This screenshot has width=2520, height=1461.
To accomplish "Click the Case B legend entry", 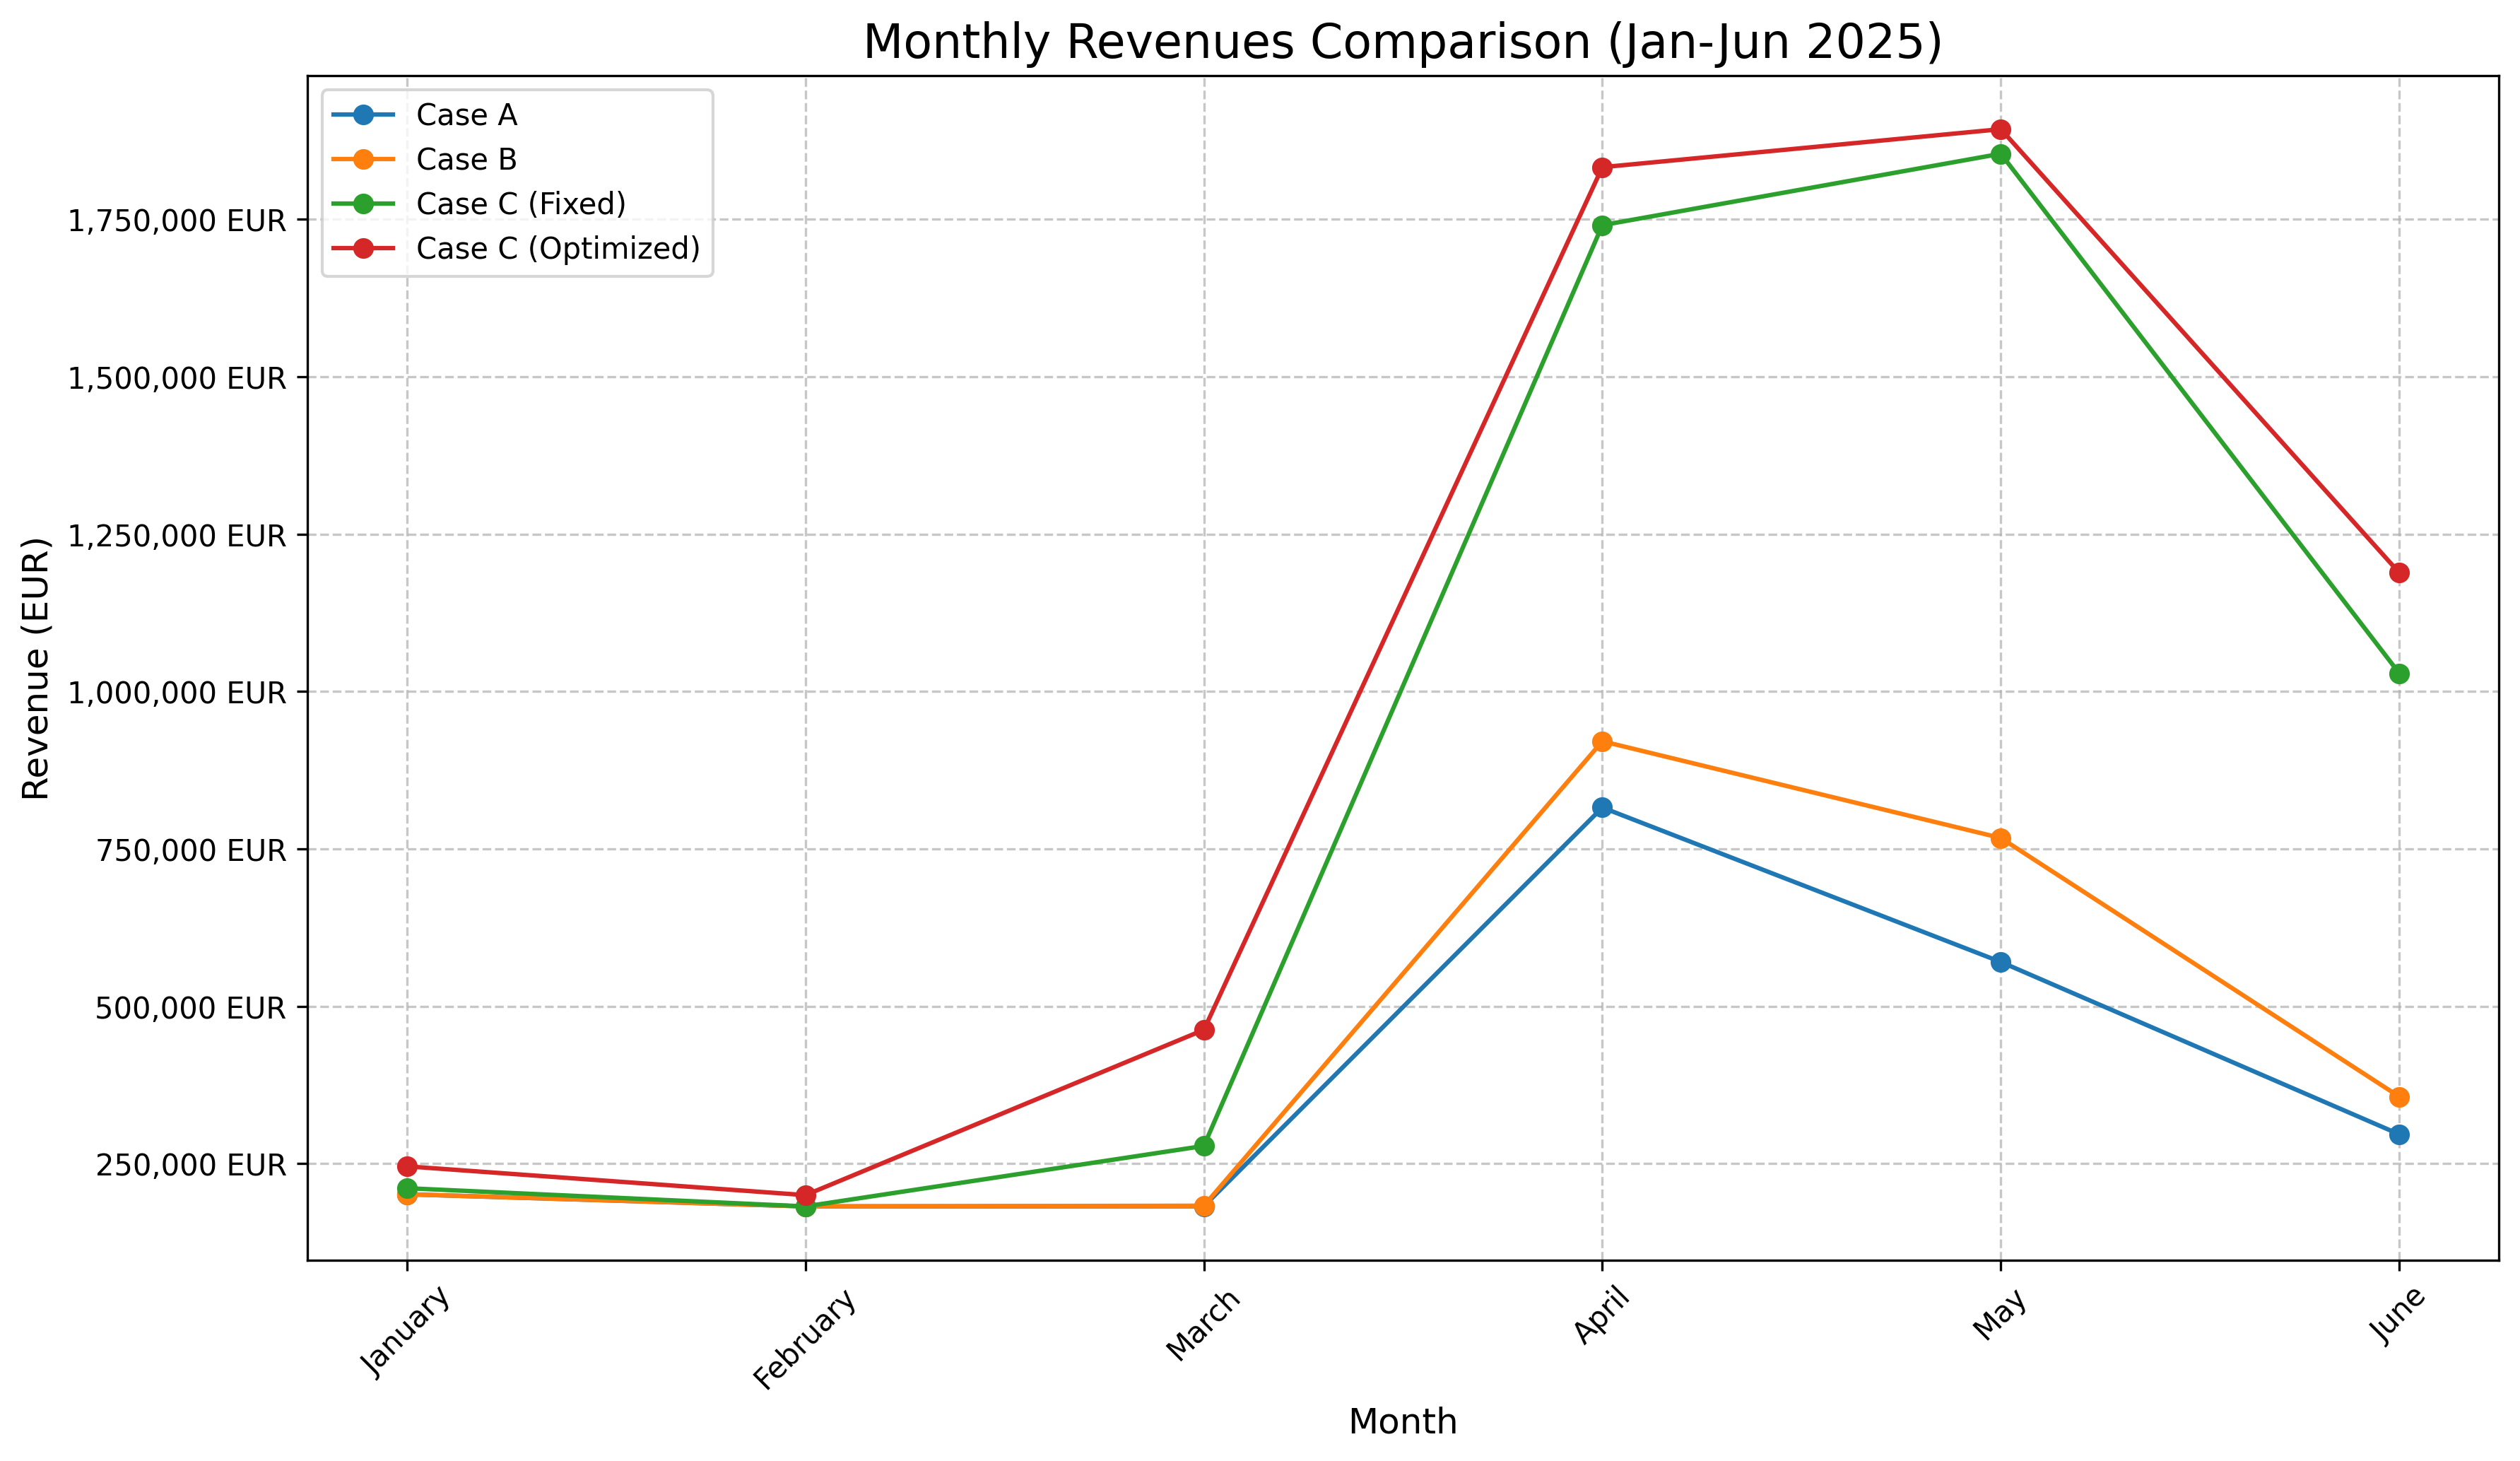I will click(466, 160).
